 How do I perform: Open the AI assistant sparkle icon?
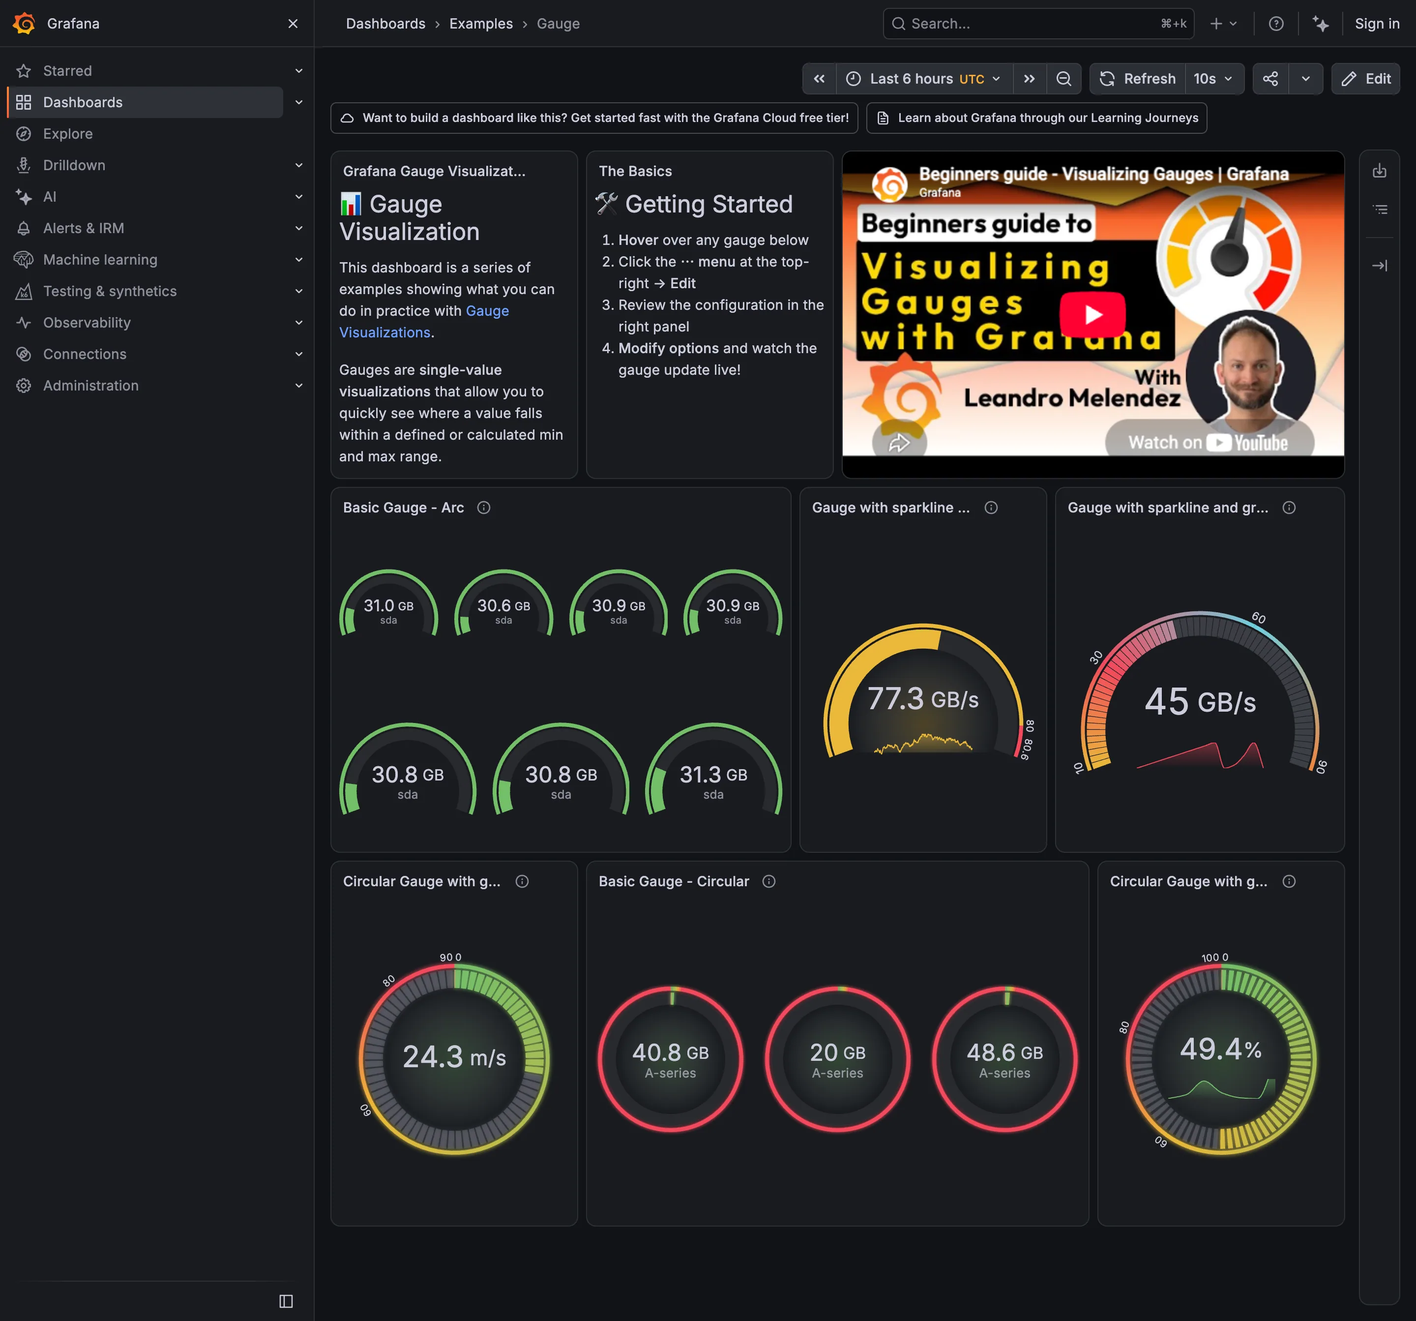click(x=1321, y=24)
